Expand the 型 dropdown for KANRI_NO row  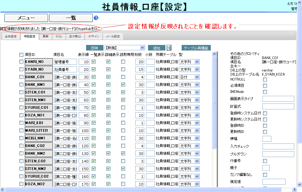189,62
